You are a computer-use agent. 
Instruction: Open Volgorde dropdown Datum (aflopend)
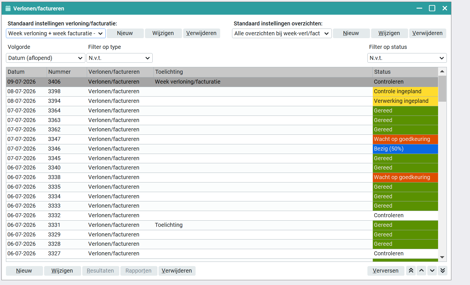(46, 58)
